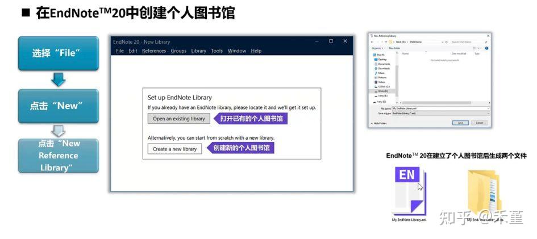Click the File name input field
Image resolution: width=537 pixels, height=239 pixels.
(440, 108)
